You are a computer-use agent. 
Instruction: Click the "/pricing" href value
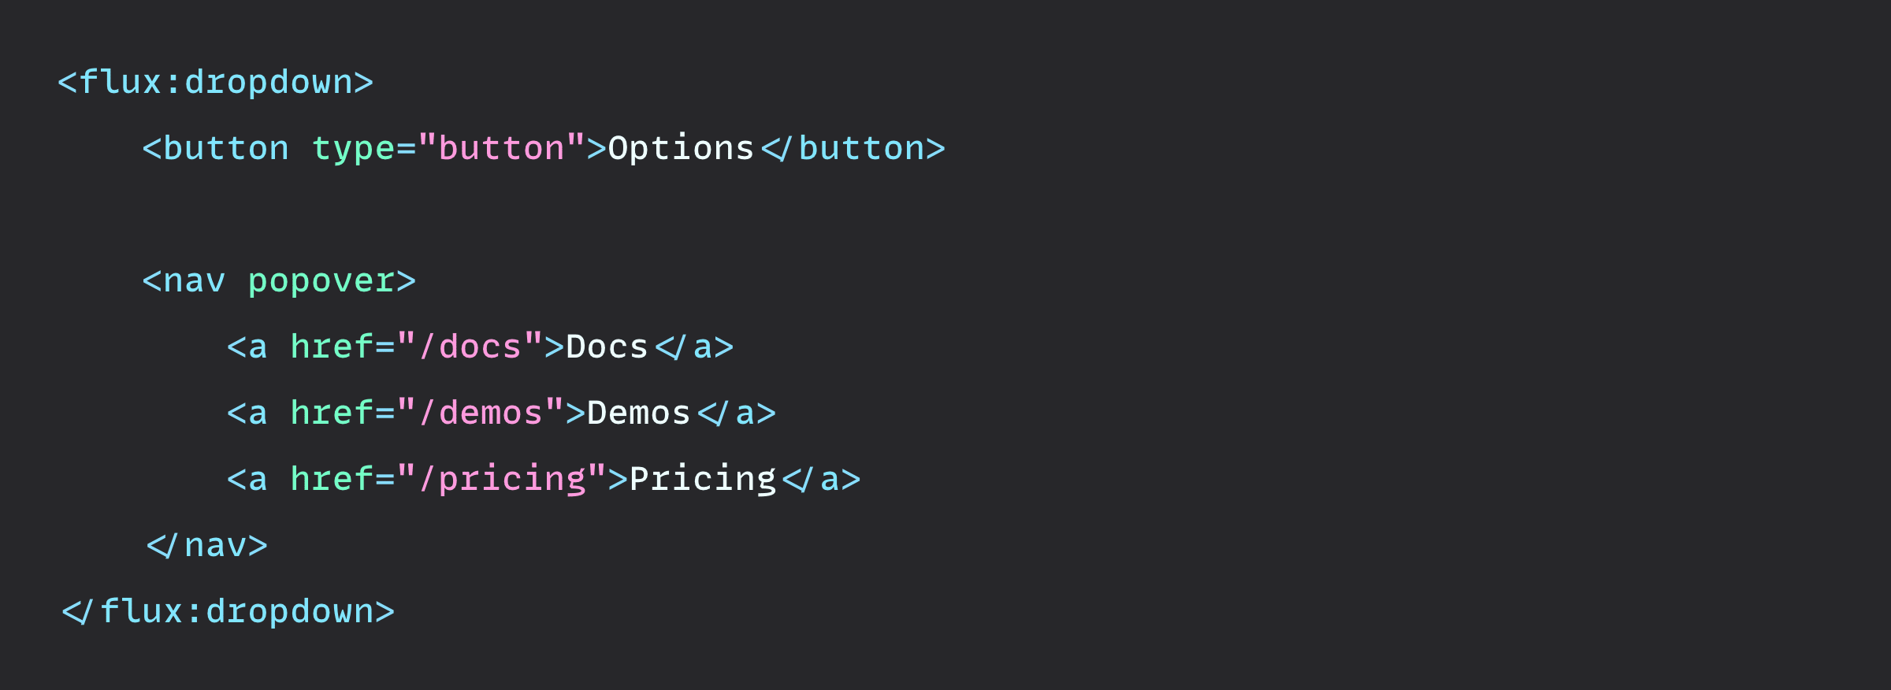coord(502,480)
